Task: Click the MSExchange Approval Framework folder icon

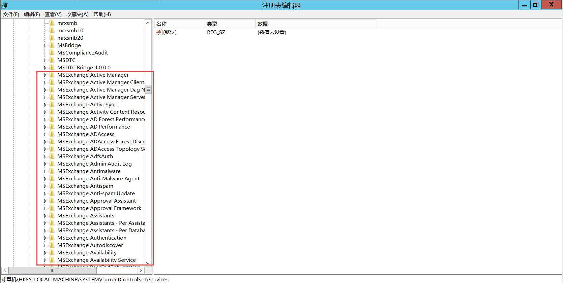Action: pos(52,208)
